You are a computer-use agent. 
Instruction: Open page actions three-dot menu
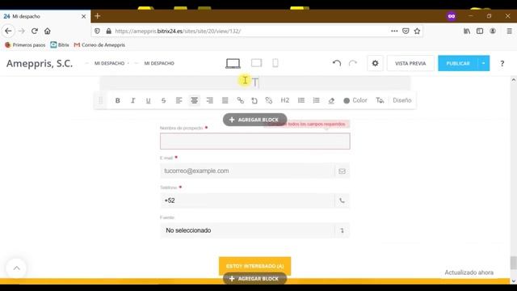coord(394,31)
